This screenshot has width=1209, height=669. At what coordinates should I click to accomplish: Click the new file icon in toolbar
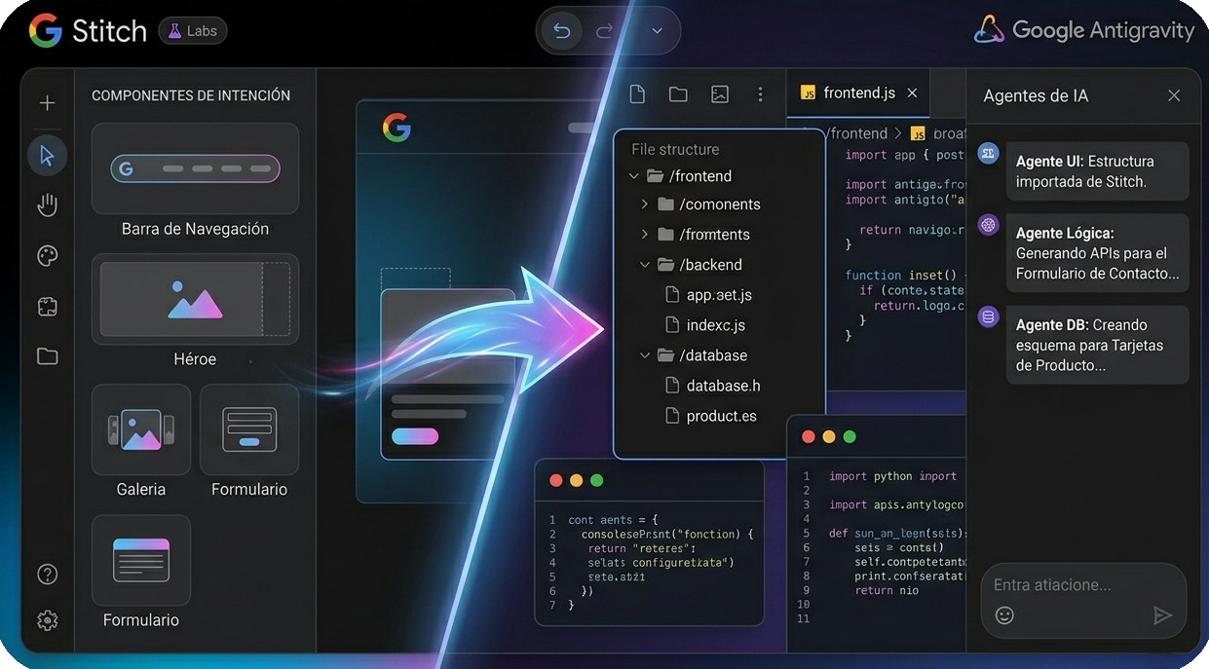pyautogui.click(x=637, y=93)
